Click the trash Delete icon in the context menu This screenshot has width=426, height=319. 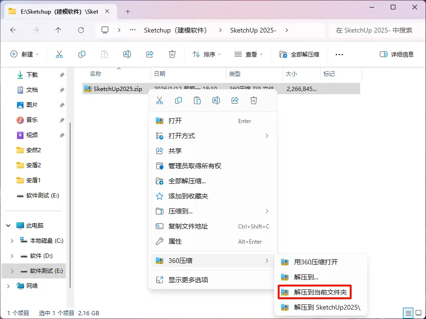(253, 101)
